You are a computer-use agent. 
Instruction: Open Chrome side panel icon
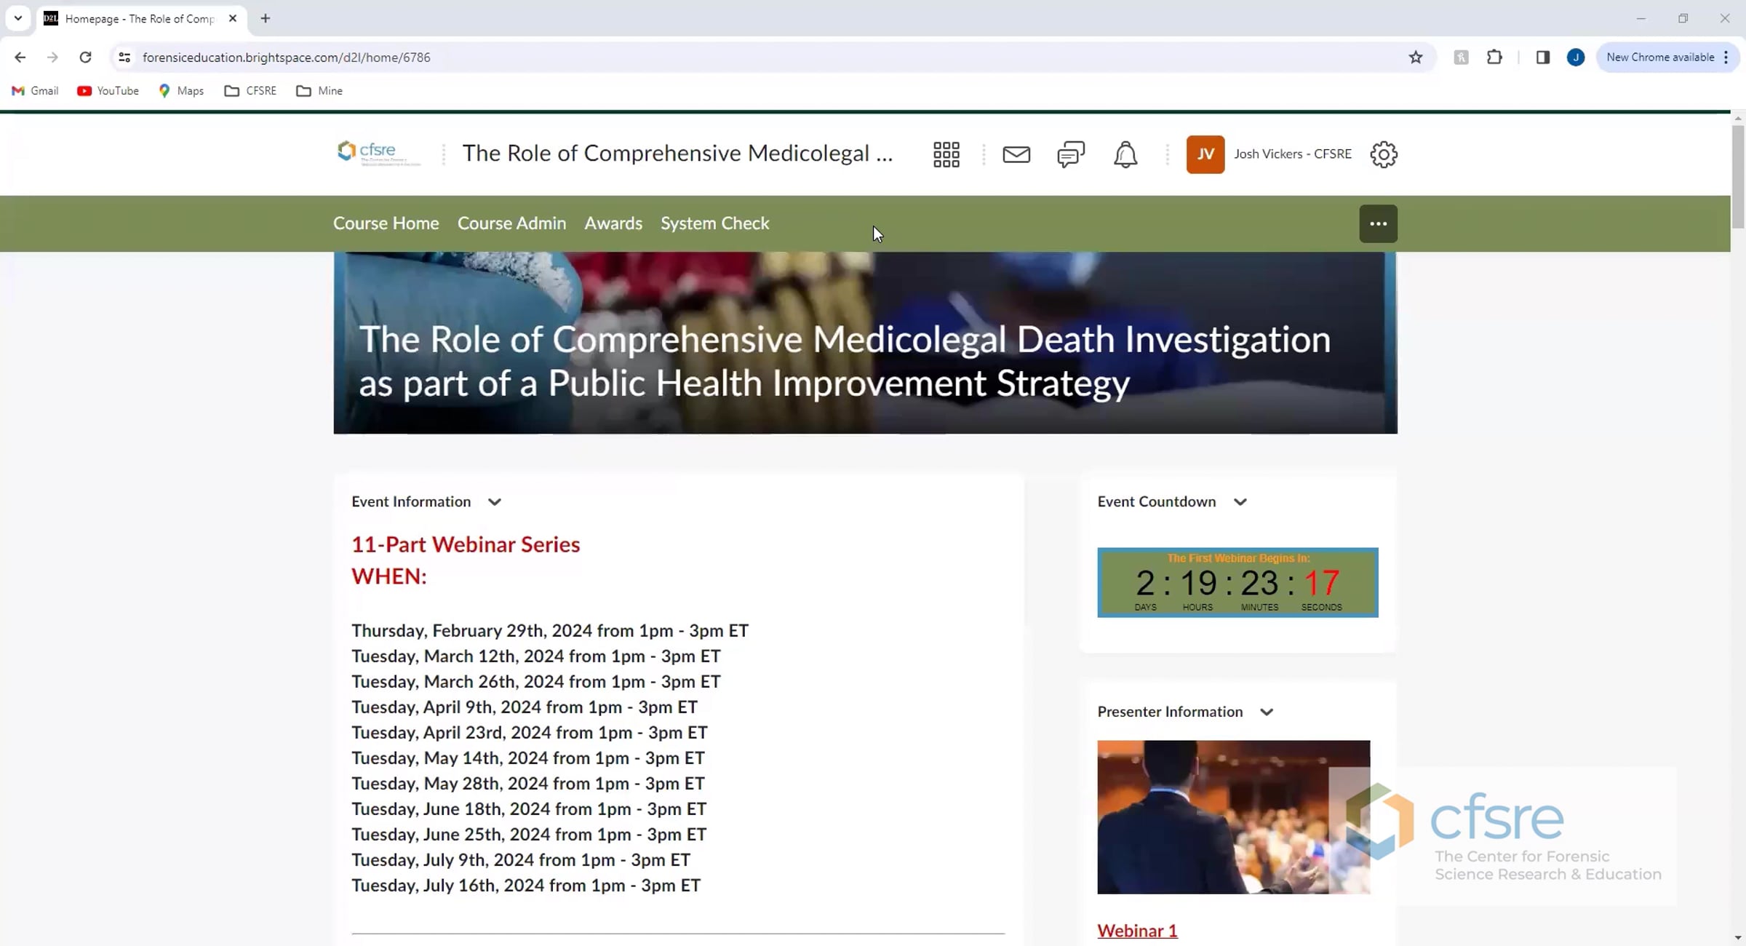tap(1542, 57)
